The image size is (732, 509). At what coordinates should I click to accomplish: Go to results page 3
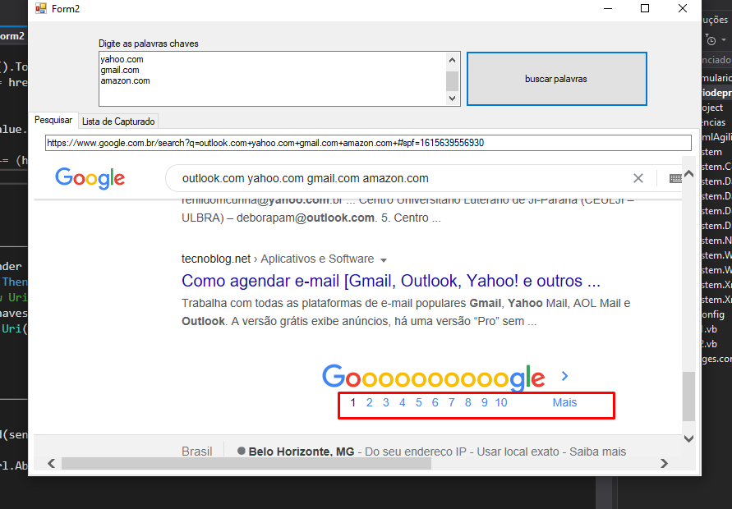[x=385, y=402]
